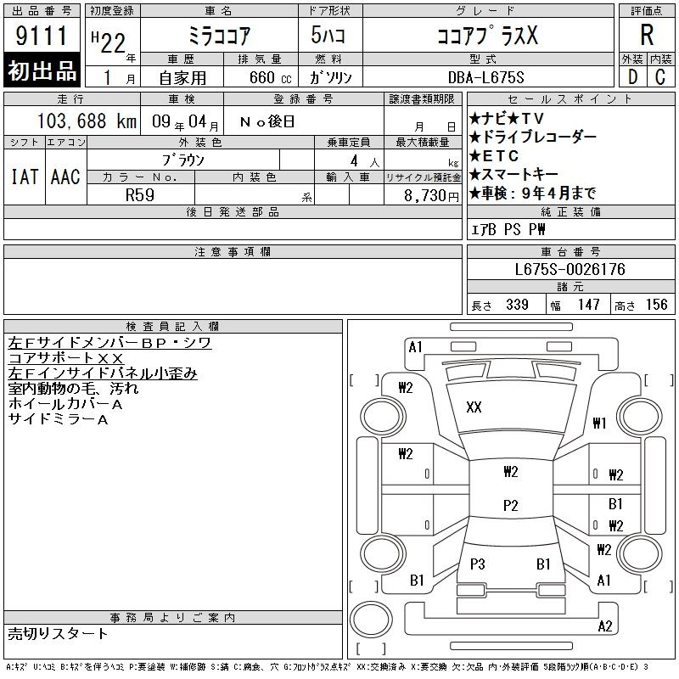The height and width of the screenshot is (679, 679).
Task: Click sales point ★ドライブレコーダー
Action: pos(533,137)
